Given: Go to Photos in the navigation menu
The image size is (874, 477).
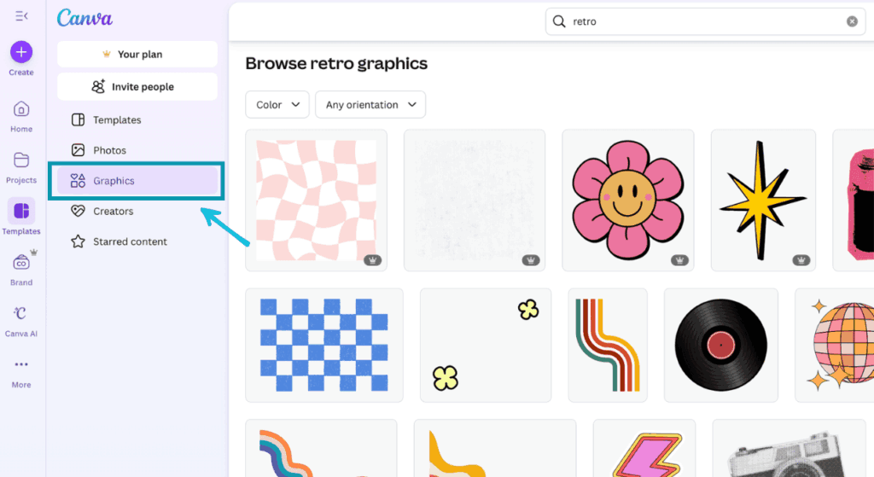Looking at the screenshot, I should pyautogui.click(x=109, y=150).
